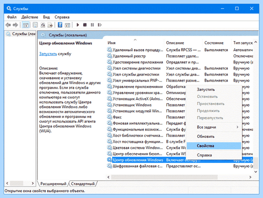
Task: Click the list's horizontal scrollbar left arrow
Action: click(109, 177)
